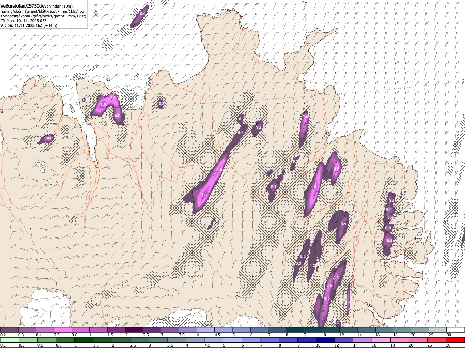Pick the rain scale swatch starting at 18
Screen dimensions: 465x348
(x=400, y=340)
